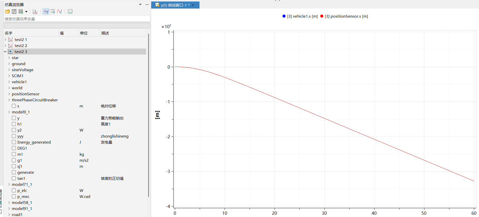Click the lines filter icon in toolbar
The width and height of the screenshot is (479, 217).
(x=53, y=12)
